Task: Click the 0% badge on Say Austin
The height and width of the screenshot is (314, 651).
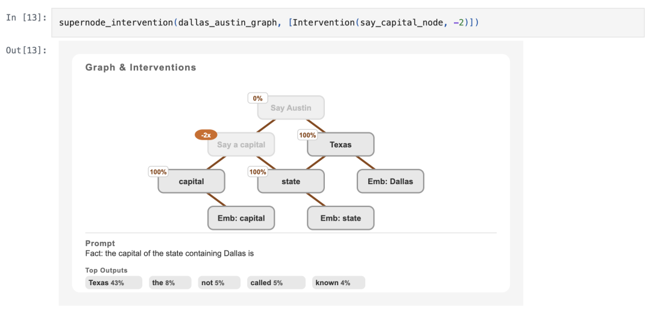Action: (257, 98)
